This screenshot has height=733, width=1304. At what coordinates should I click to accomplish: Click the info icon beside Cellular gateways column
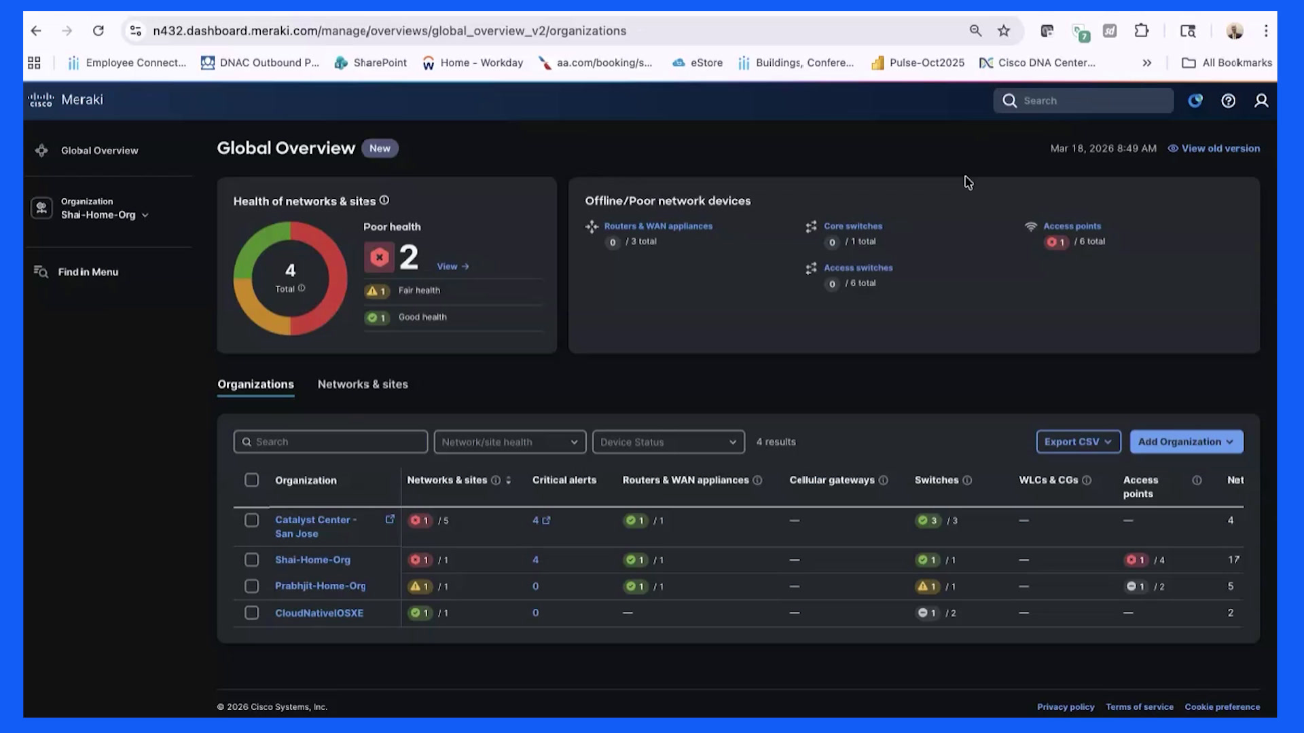click(883, 480)
